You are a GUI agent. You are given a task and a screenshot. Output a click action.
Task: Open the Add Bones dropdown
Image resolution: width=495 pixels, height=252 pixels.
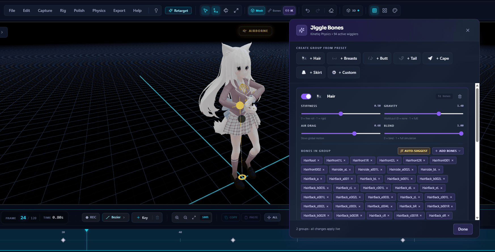[x=448, y=151]
